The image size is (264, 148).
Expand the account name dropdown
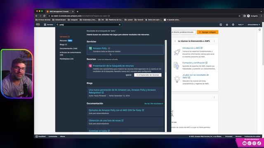(x=254, y=25)
